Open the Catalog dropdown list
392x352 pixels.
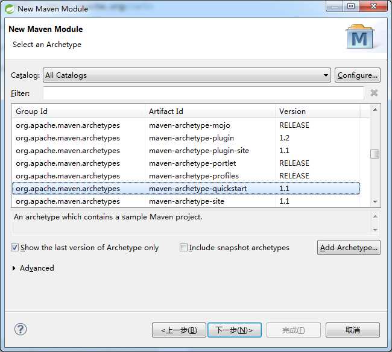(187, 75)
